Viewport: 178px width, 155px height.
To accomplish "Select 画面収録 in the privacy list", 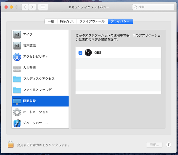I will tap(40, 101).
